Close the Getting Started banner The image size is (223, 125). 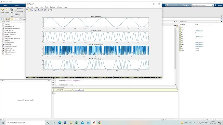(x=177, y=90)
